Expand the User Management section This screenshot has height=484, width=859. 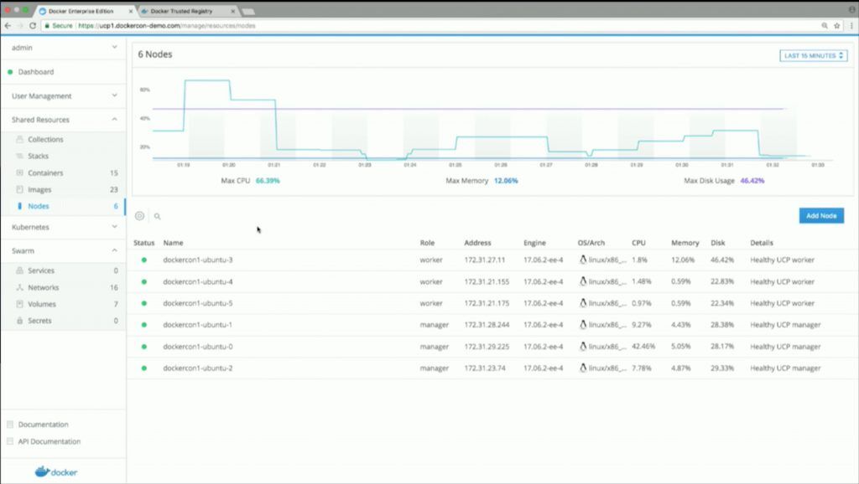(x=114, y=95)
